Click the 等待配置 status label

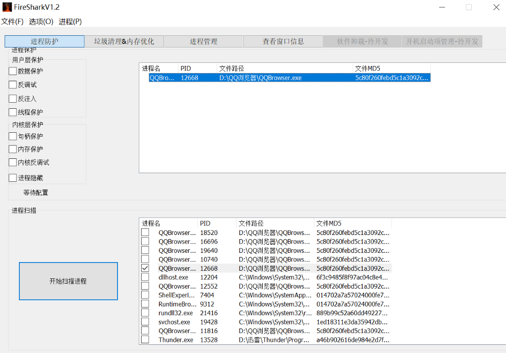35,193
